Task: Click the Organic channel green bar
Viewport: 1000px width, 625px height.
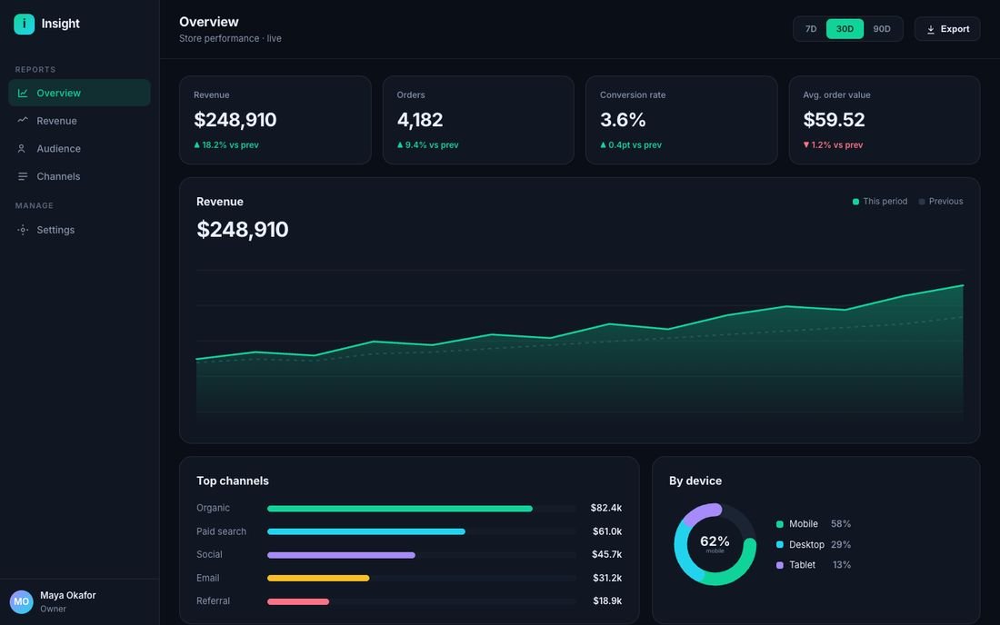Action: tap(400, 509)
